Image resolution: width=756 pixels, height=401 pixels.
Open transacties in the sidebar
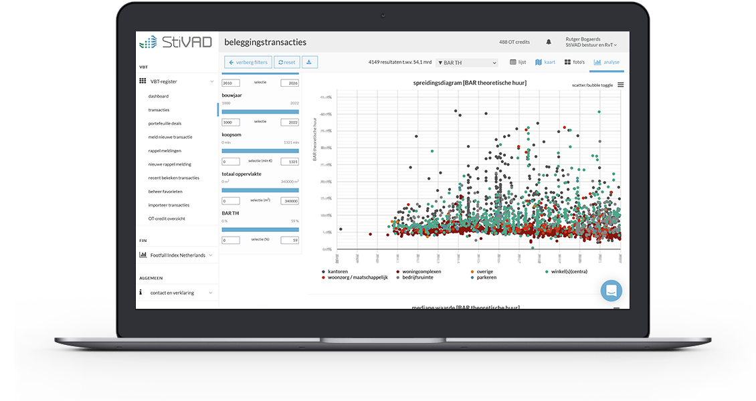coord(159,110)
